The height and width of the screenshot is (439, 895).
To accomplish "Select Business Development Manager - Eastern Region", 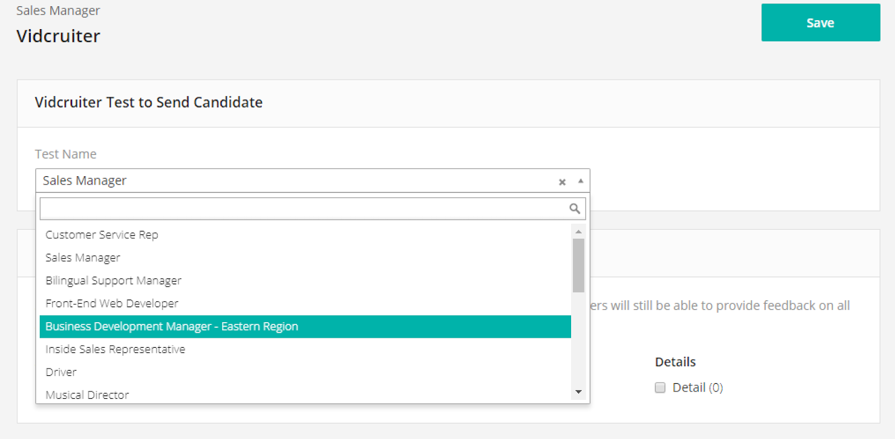I will [305, 327].
